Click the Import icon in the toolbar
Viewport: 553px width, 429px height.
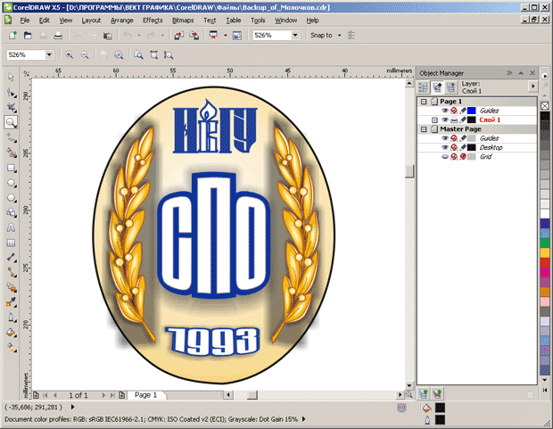(x=177, y=36)
